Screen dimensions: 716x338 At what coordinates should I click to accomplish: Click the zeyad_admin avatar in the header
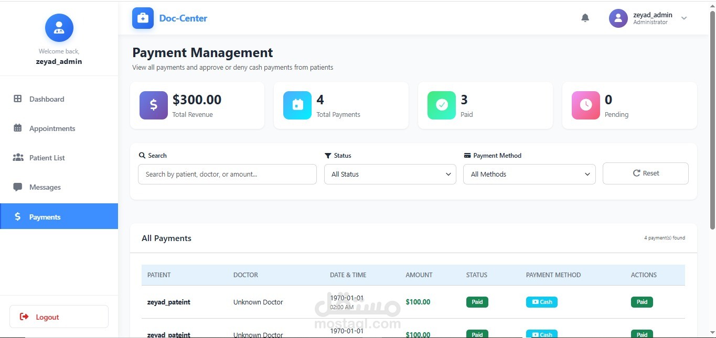[x=618, y=18]
